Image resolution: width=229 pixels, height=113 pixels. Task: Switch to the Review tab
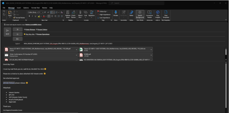tap(45, 8)
